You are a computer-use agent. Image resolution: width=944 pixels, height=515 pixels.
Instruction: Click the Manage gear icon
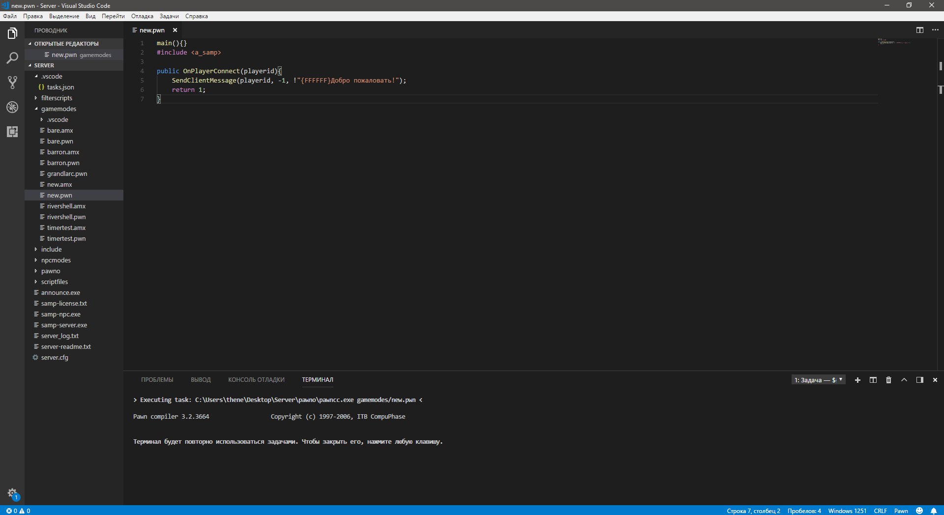click(12, 493)
